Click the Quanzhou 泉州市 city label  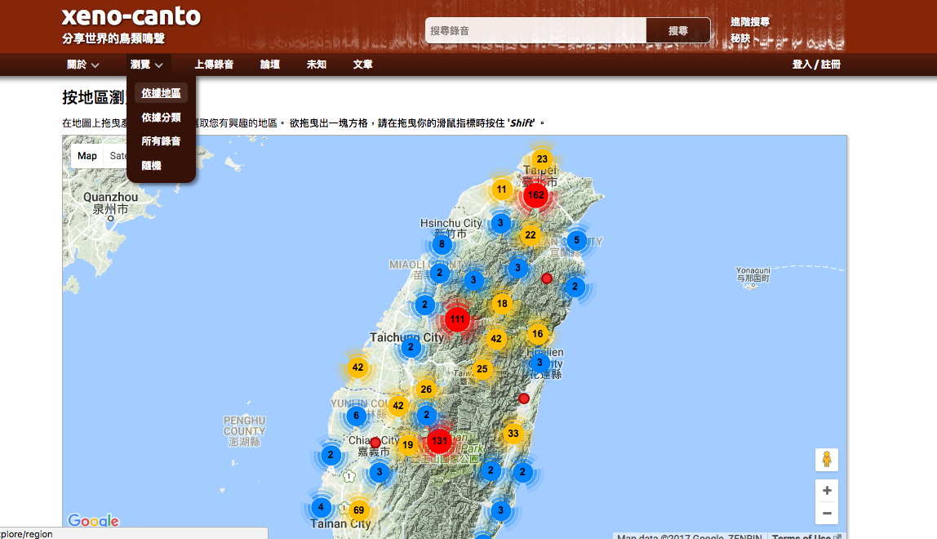pos(110,203)
